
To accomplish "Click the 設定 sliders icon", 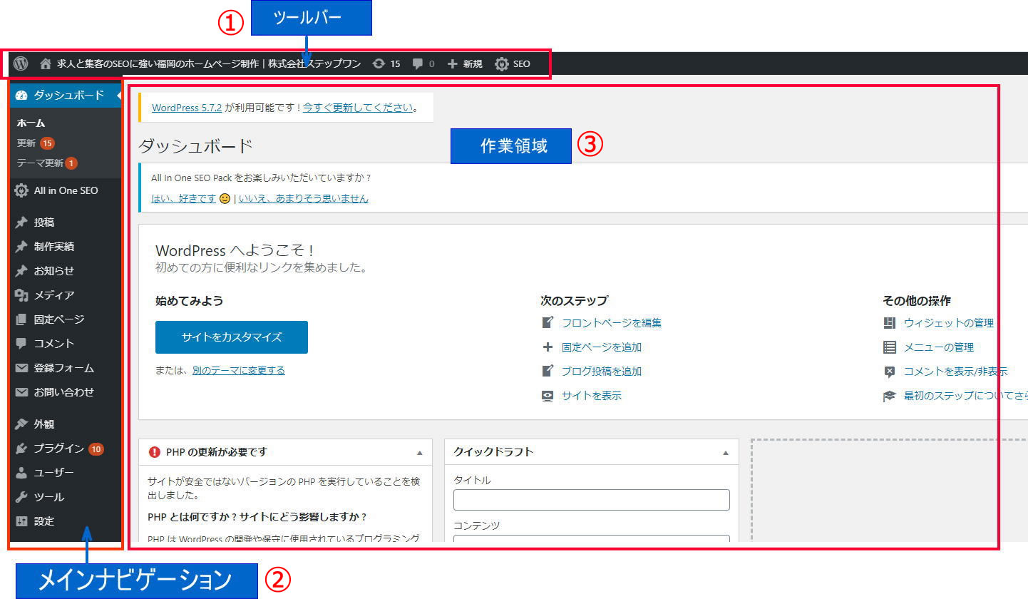I will (x=21, y=521).
